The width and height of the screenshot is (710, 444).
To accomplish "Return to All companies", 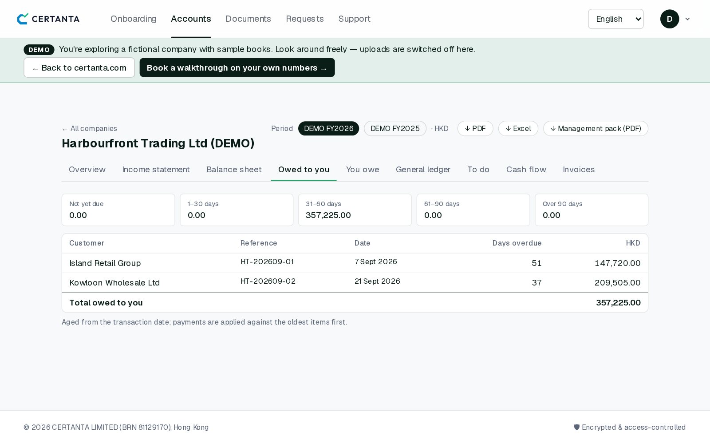I will point(90,129).
